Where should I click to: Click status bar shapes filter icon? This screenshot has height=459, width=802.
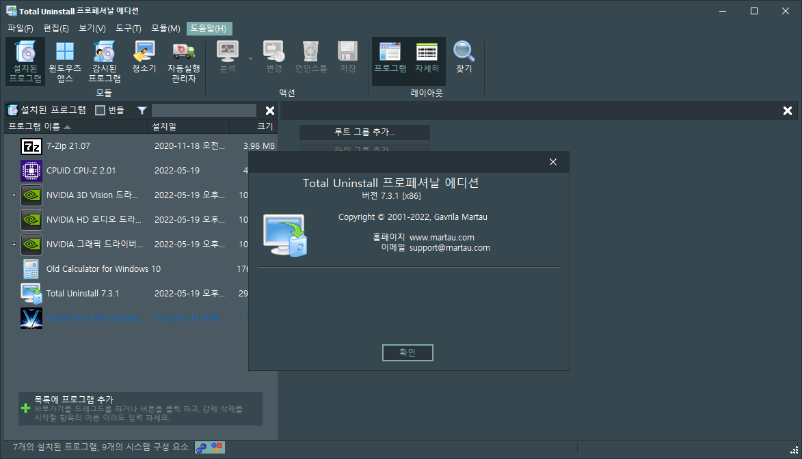(217, 447)
